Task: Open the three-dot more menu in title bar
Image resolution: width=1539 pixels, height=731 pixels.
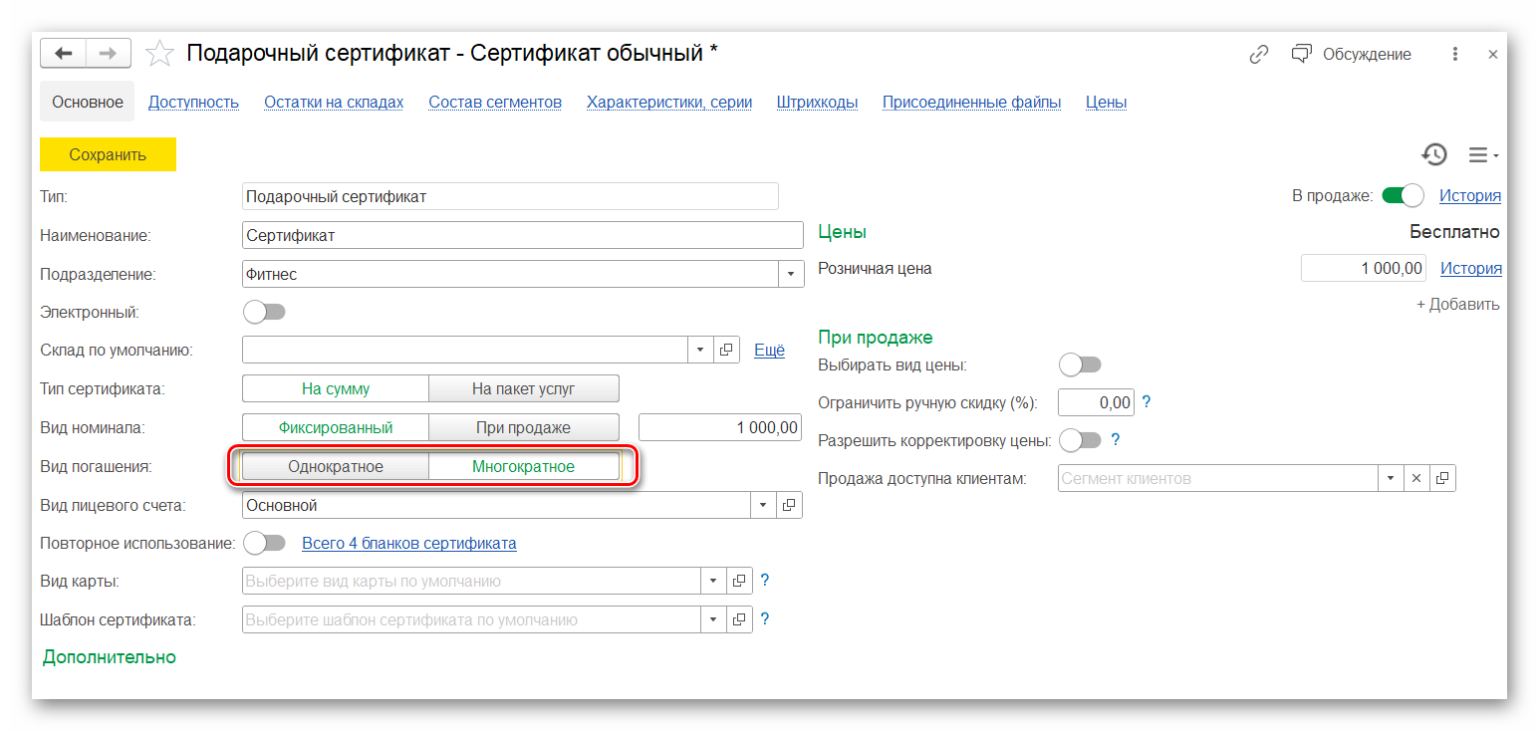Action: (x=1455, y=54)
